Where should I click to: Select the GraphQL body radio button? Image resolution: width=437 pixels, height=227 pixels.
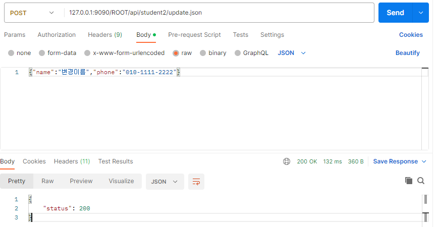click(x=238, y=53)
